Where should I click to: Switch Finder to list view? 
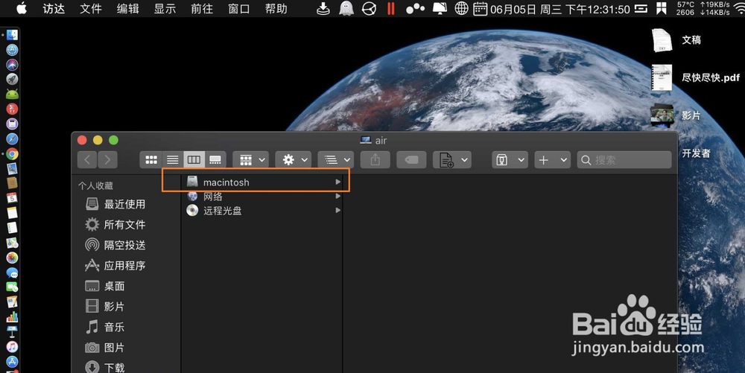(x=173, y=160)
